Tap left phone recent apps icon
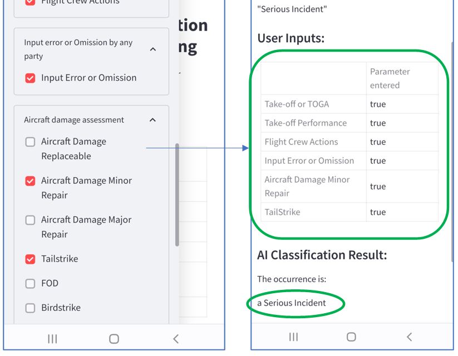This screenshot has width=458, height=356. coord(52,339)
